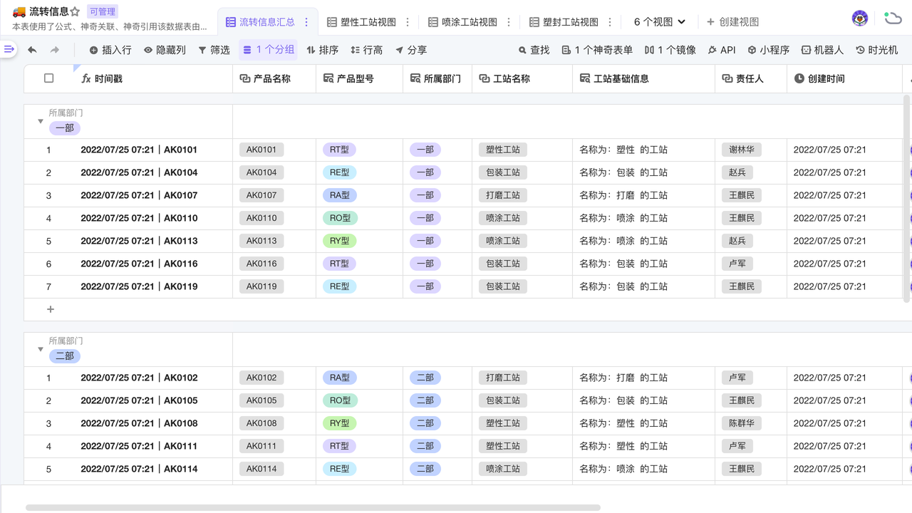Open the 塑性工站视图 options menu
Screen dimensions: 912x513
click(408, 22)
